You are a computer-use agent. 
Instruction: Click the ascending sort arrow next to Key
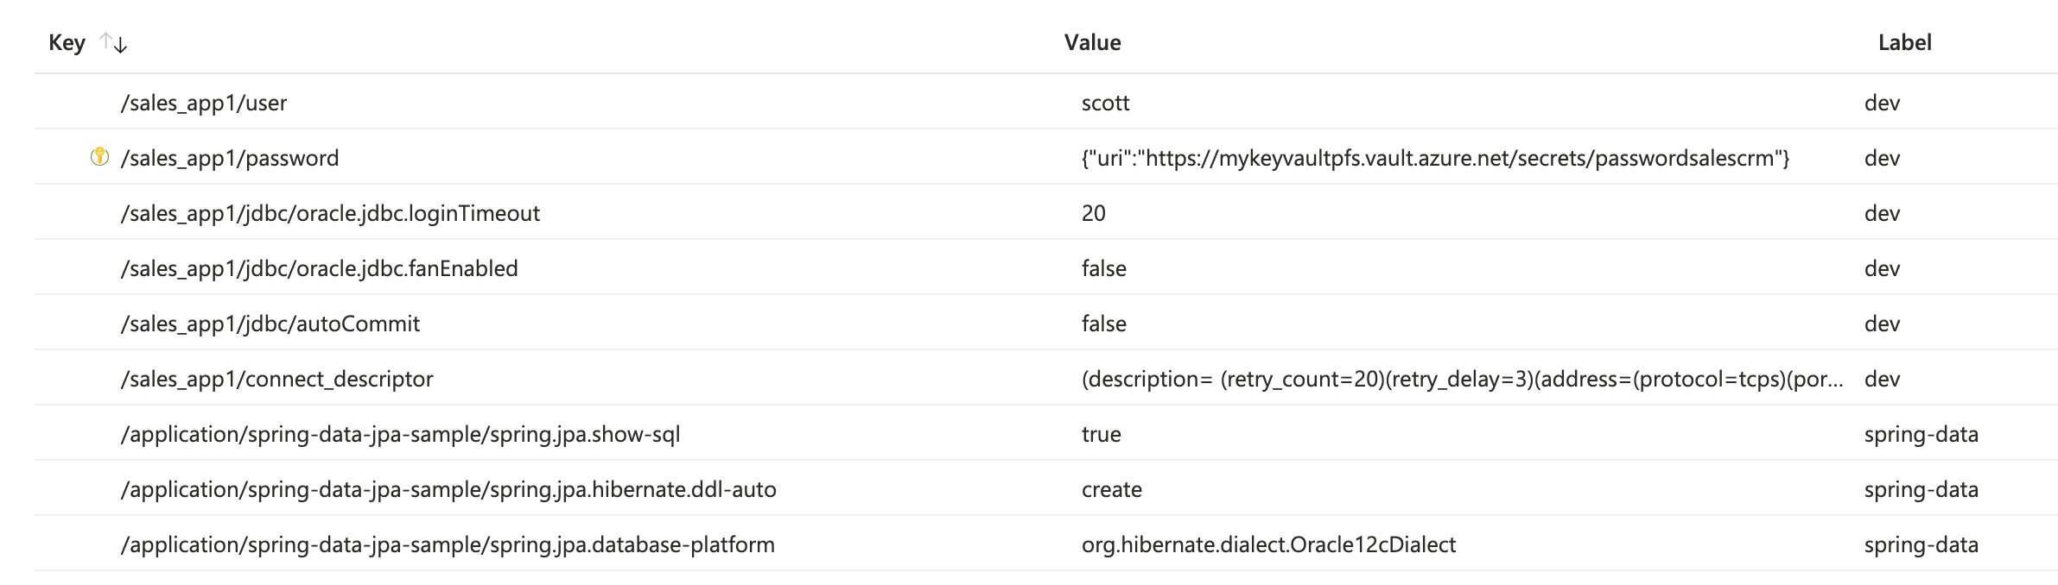pos(104,40)
